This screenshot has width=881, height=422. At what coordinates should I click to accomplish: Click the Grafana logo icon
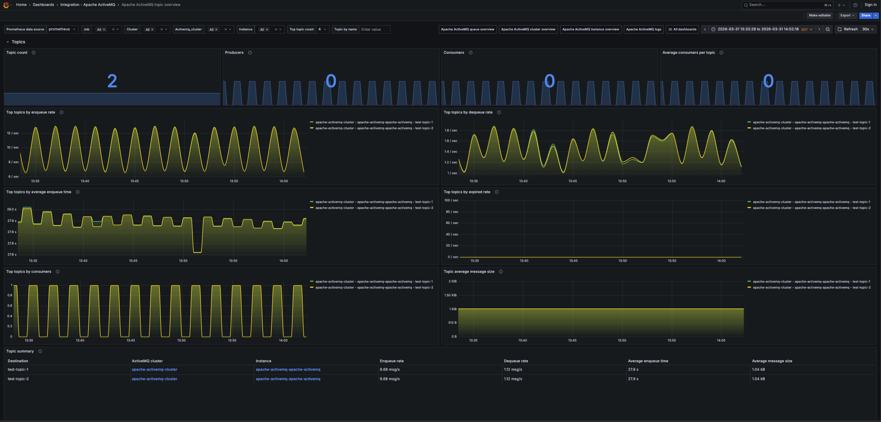[x=6, y=5]
